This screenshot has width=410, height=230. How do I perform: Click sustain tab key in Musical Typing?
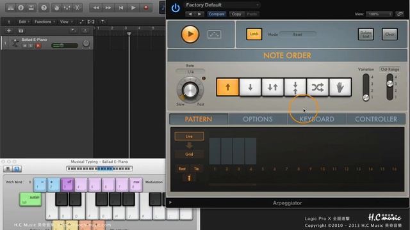(x=30, y=199)
